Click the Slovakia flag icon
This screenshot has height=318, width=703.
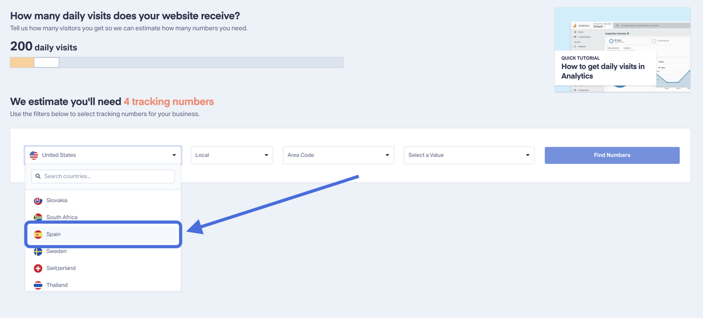(38, 201)
